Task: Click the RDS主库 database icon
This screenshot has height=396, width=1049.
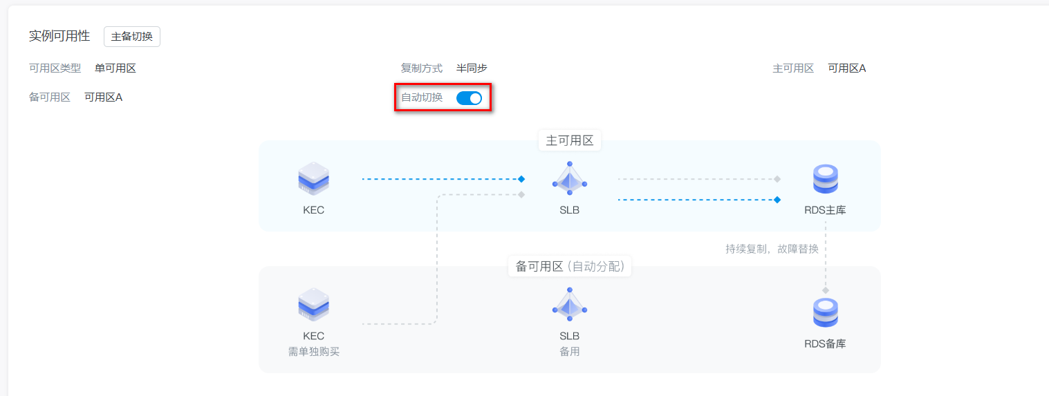Action: (825, 180)
